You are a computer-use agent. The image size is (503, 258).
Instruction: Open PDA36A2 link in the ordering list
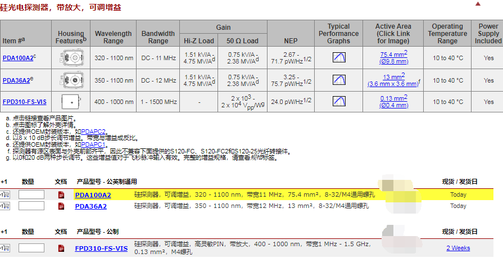pyautogui.click(x=91, y=206)
